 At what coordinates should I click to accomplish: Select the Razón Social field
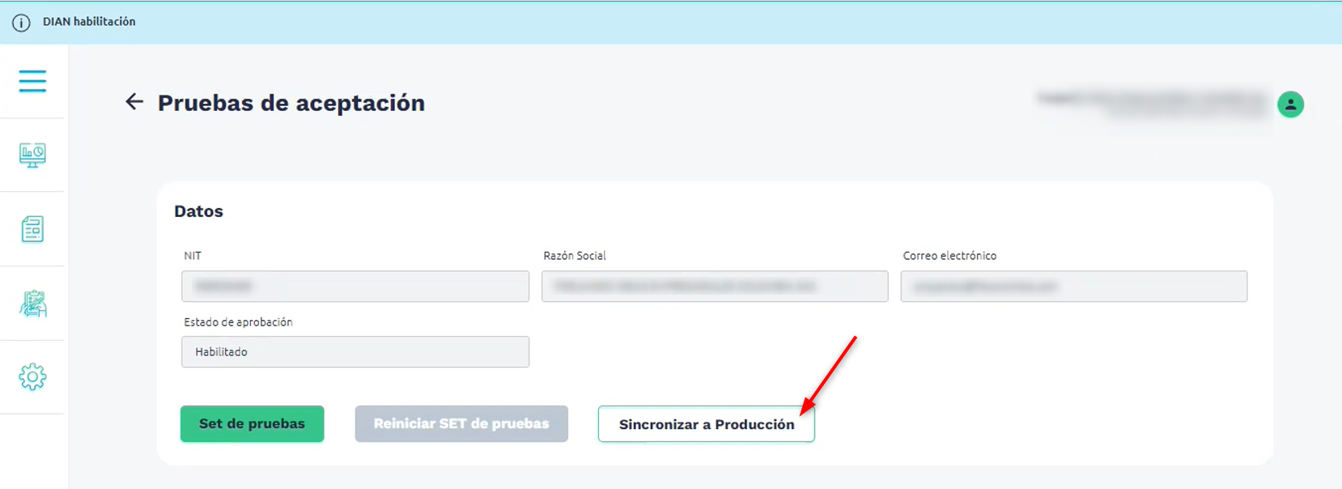[714, 287]
